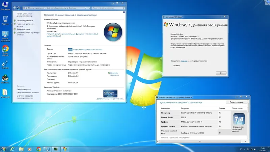Click the Back arrow in System window
270x152 pixels.
coord(15,8)
